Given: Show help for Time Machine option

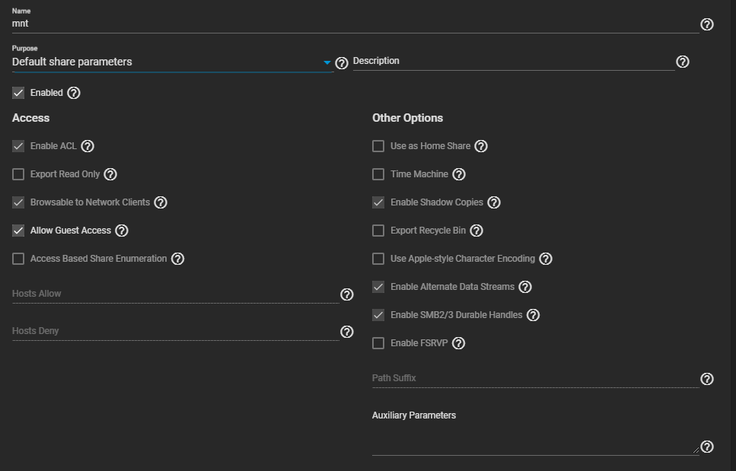Looking at the screenshot, I should [459, 174].
